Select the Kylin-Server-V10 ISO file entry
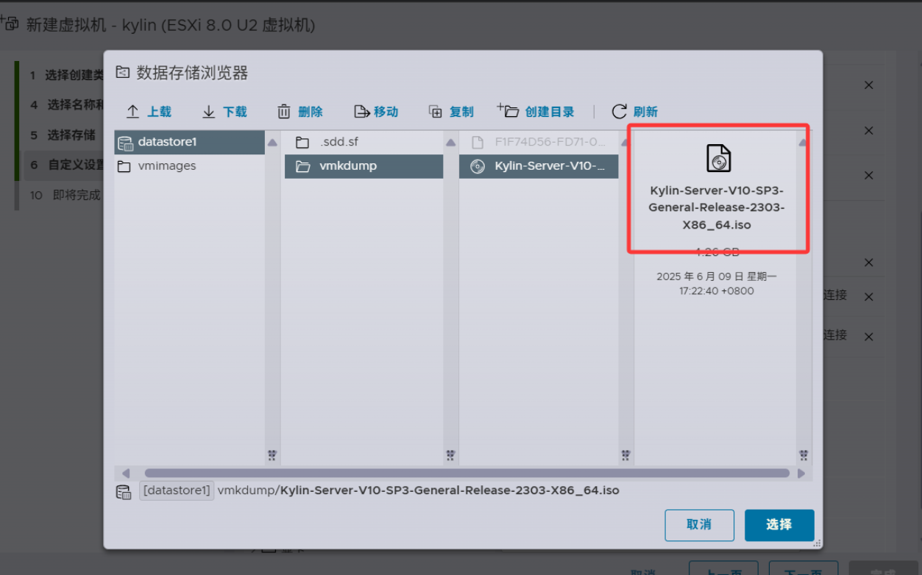This screenshot has width=922, height=575. pos(550,166)
